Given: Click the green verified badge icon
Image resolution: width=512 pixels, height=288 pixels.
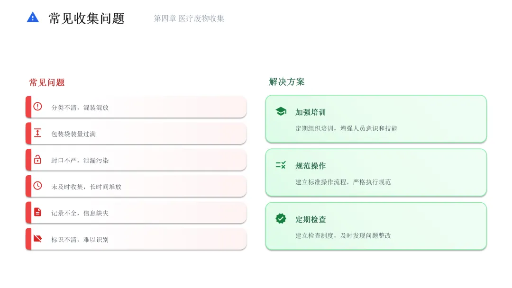Looking at the screenshot, I should pyautogui.click(x=281, y=219).
